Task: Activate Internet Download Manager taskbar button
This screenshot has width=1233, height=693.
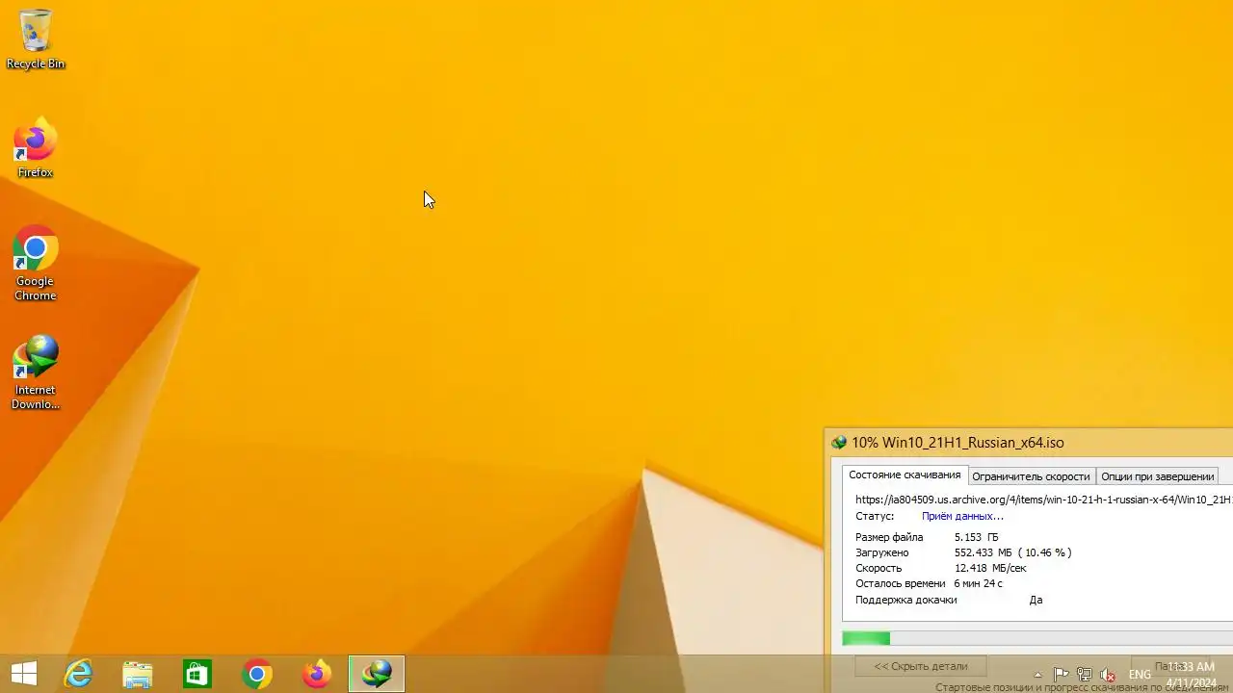Action: 377,674
